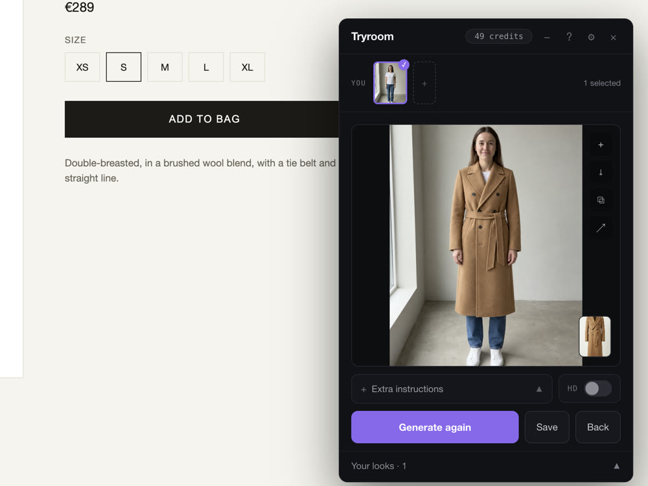Click the overlapping squares copy icon

[601, 200]
